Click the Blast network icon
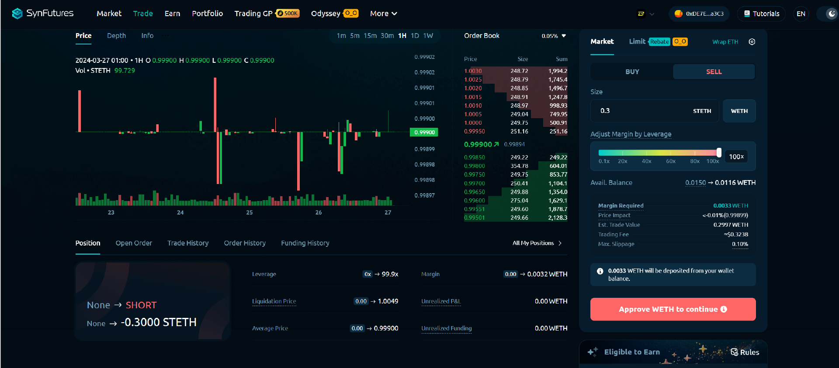The height and width of the screenshot is (368, 839). [641, 14]
